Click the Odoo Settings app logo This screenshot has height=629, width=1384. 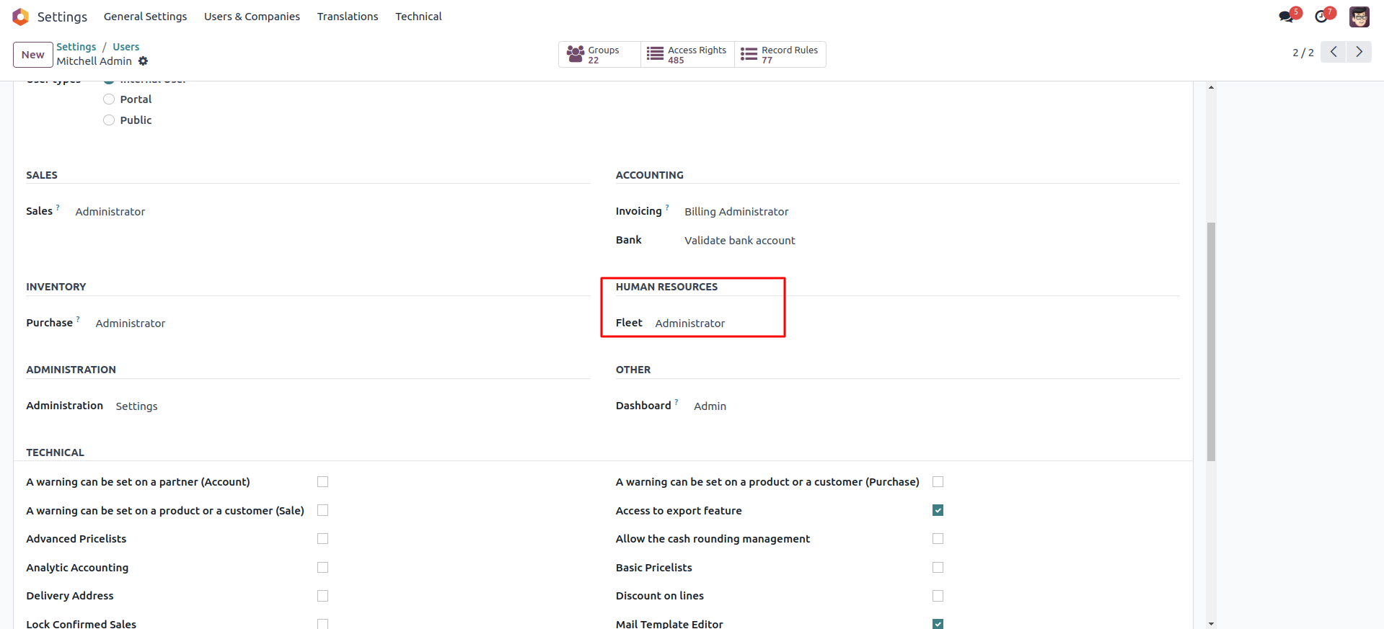[20, 17]
